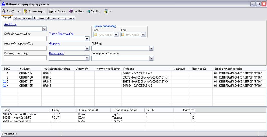This screenshot has height=137, width=267.
Task: Click the blue box icon in SSCC row 3
Action: point(4,82)
